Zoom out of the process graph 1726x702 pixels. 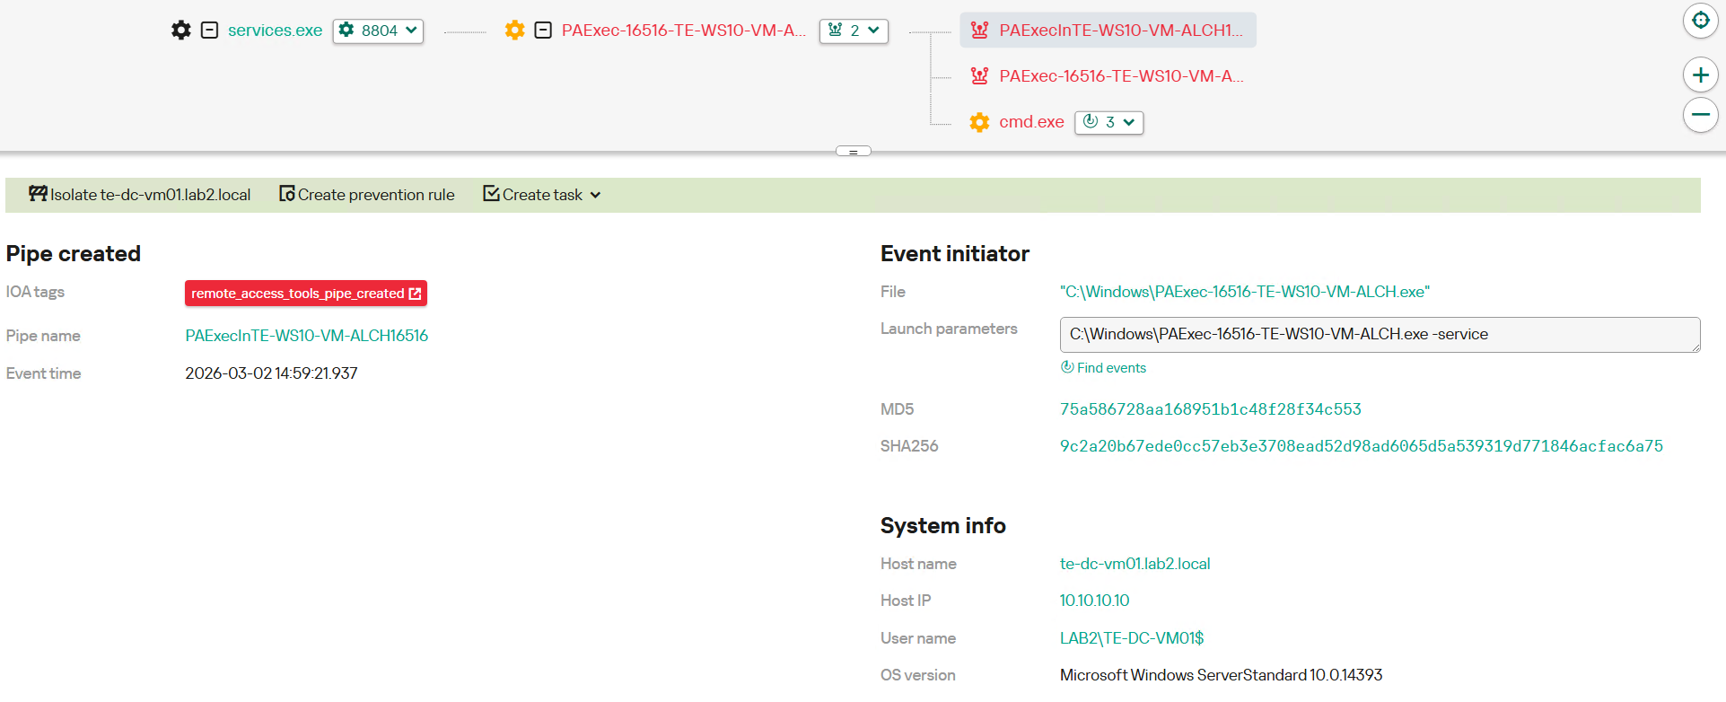[1700, 115]
